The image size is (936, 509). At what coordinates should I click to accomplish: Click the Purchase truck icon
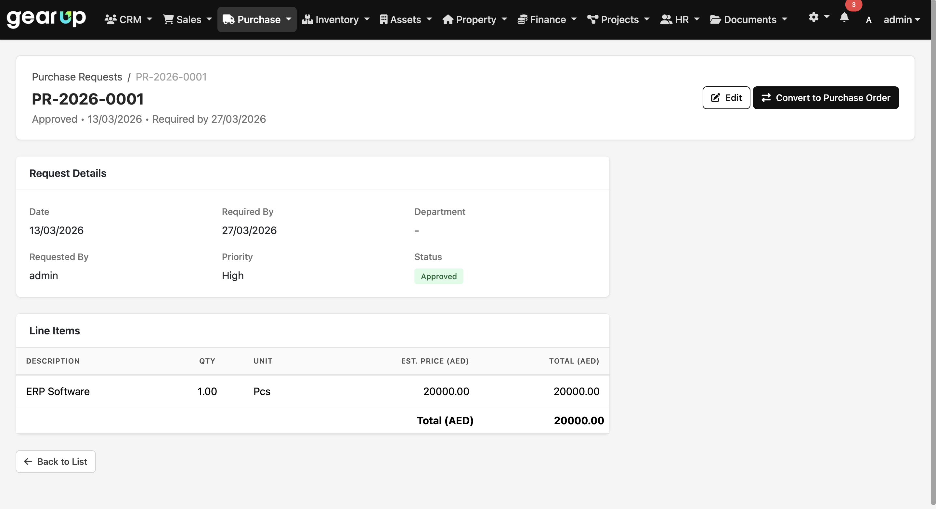228,19
